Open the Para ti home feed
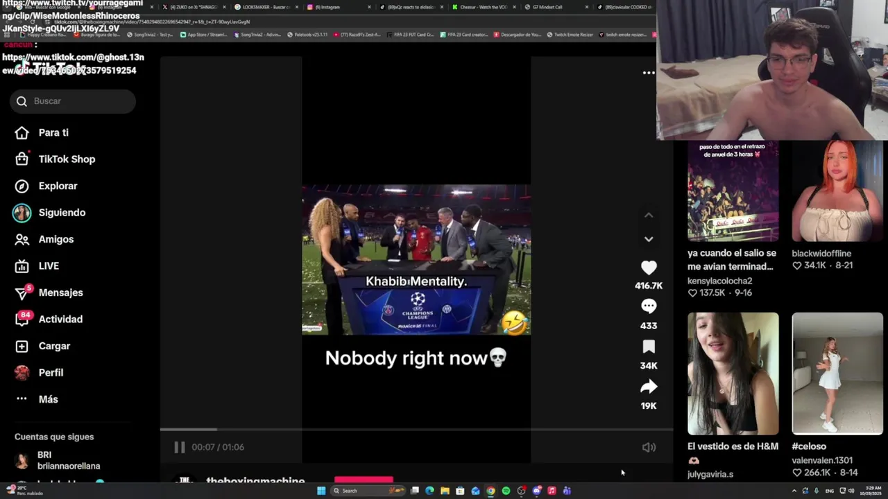Viewport: 888px width, 499px height. point(42,132)
